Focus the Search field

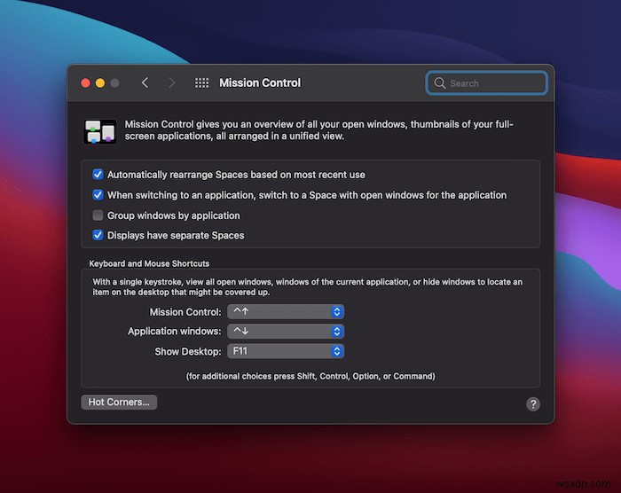[x=487, y=82]
